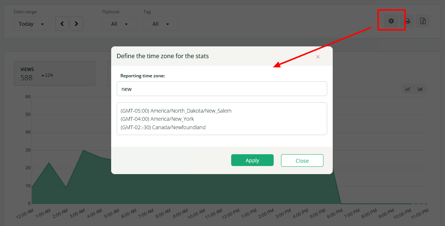Image resolution: width=445 pixels, height=226 pixels.
Task: Select America/North_Dakota/New_Salem time zone
Action: pyautogui.click(x=176, y=110)
